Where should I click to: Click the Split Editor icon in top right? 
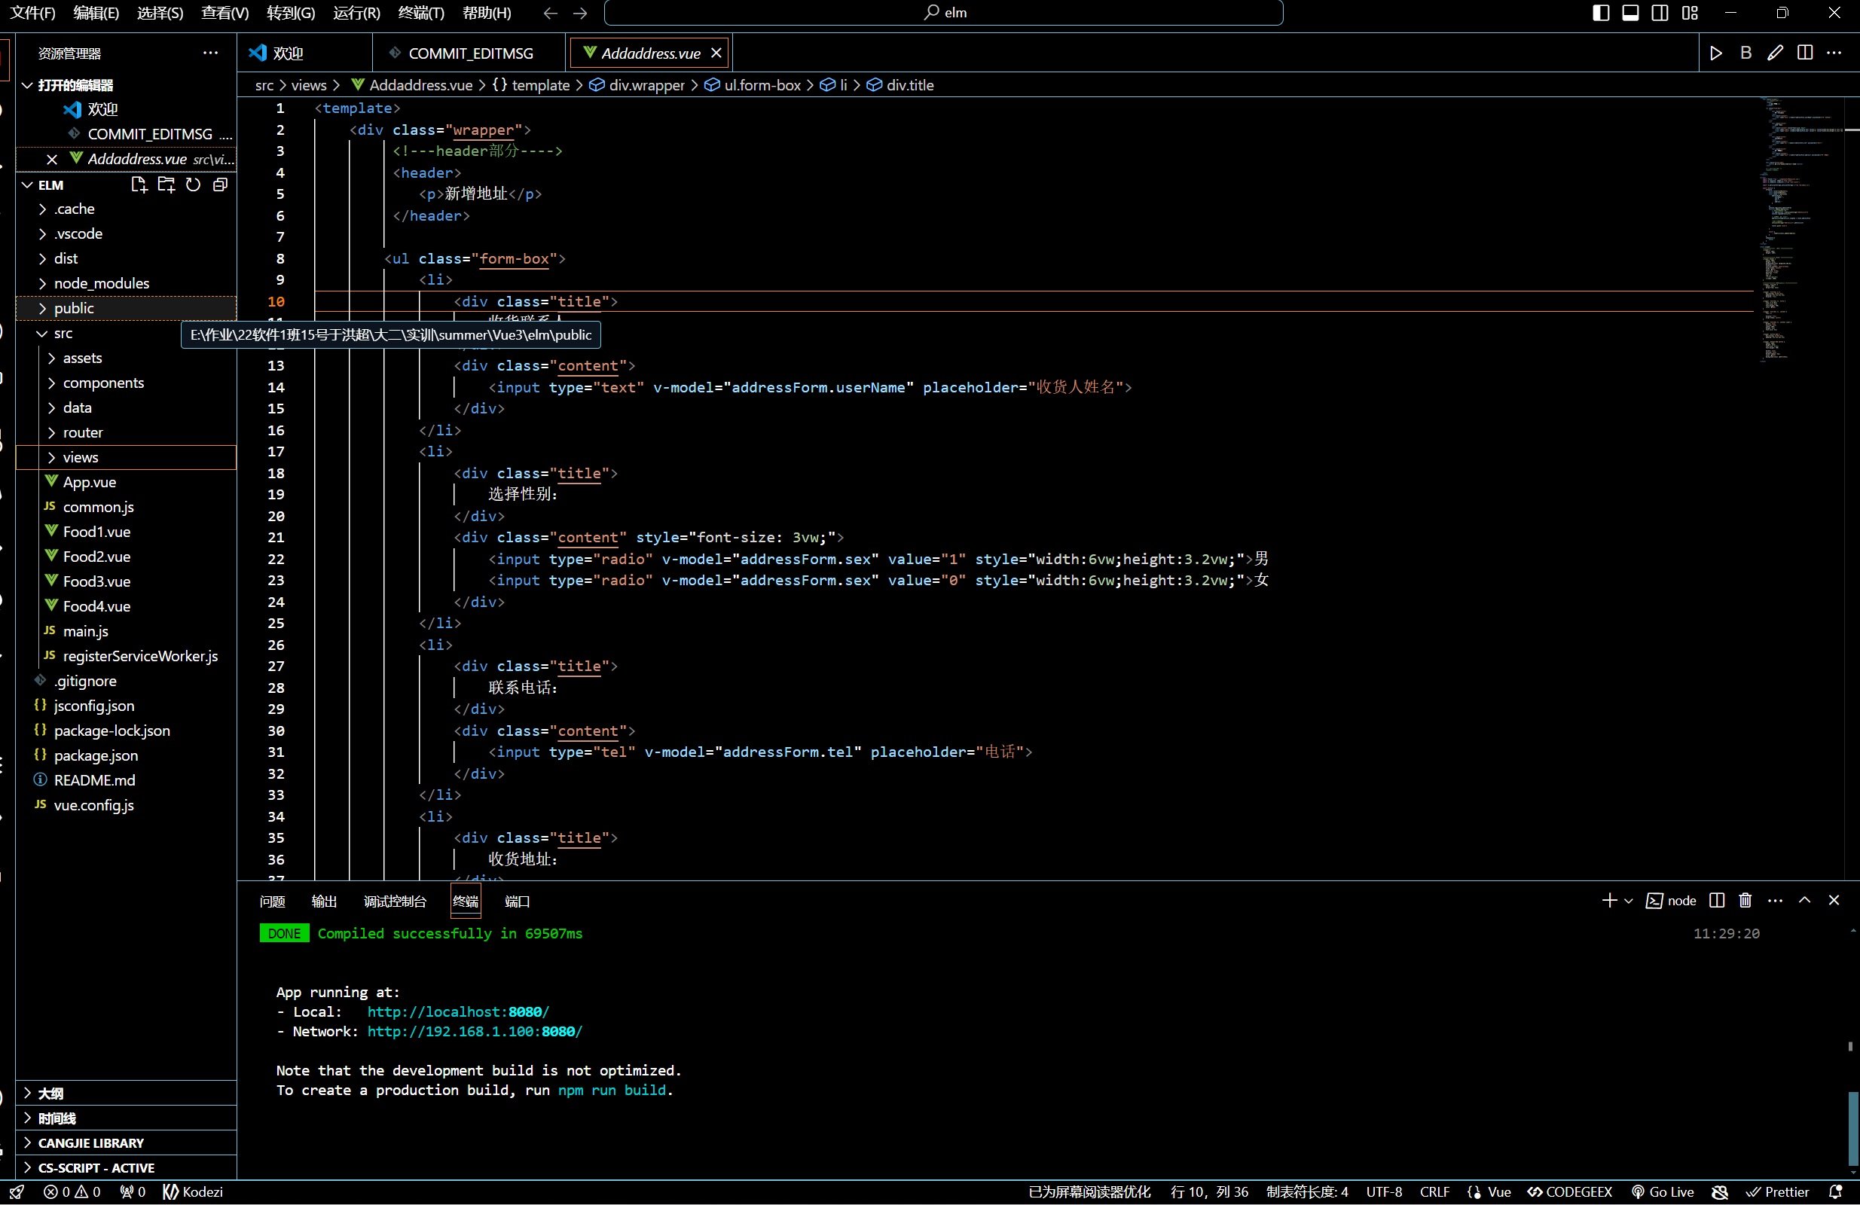[1804, 53]
